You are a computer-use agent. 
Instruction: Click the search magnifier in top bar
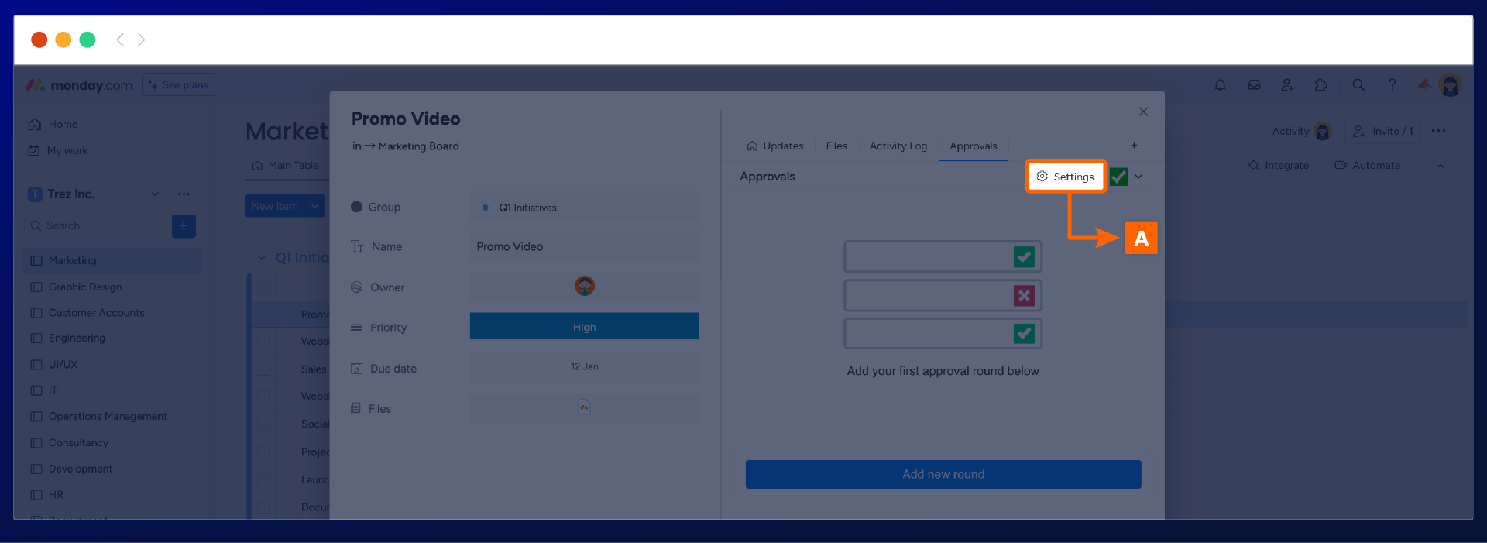click(x=1358, y=85)
